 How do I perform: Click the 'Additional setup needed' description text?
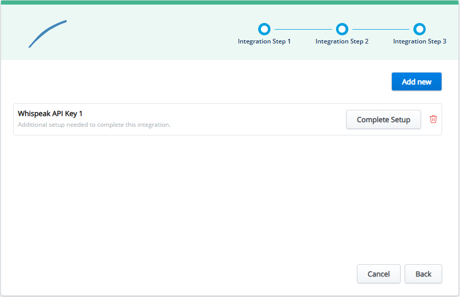94,125
